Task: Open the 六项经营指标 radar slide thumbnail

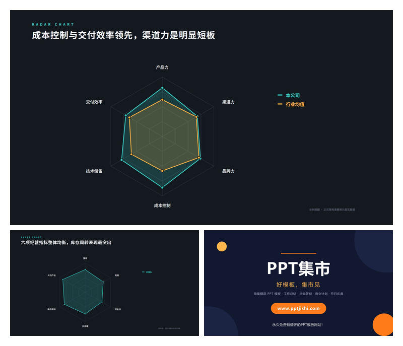Action: click(x=104, y=283)
